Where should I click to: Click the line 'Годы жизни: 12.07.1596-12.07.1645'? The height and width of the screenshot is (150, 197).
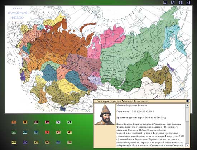pos(135,111)
